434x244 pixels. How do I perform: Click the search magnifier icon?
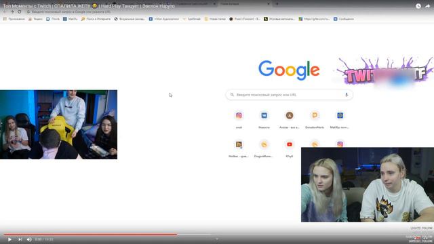232,95
